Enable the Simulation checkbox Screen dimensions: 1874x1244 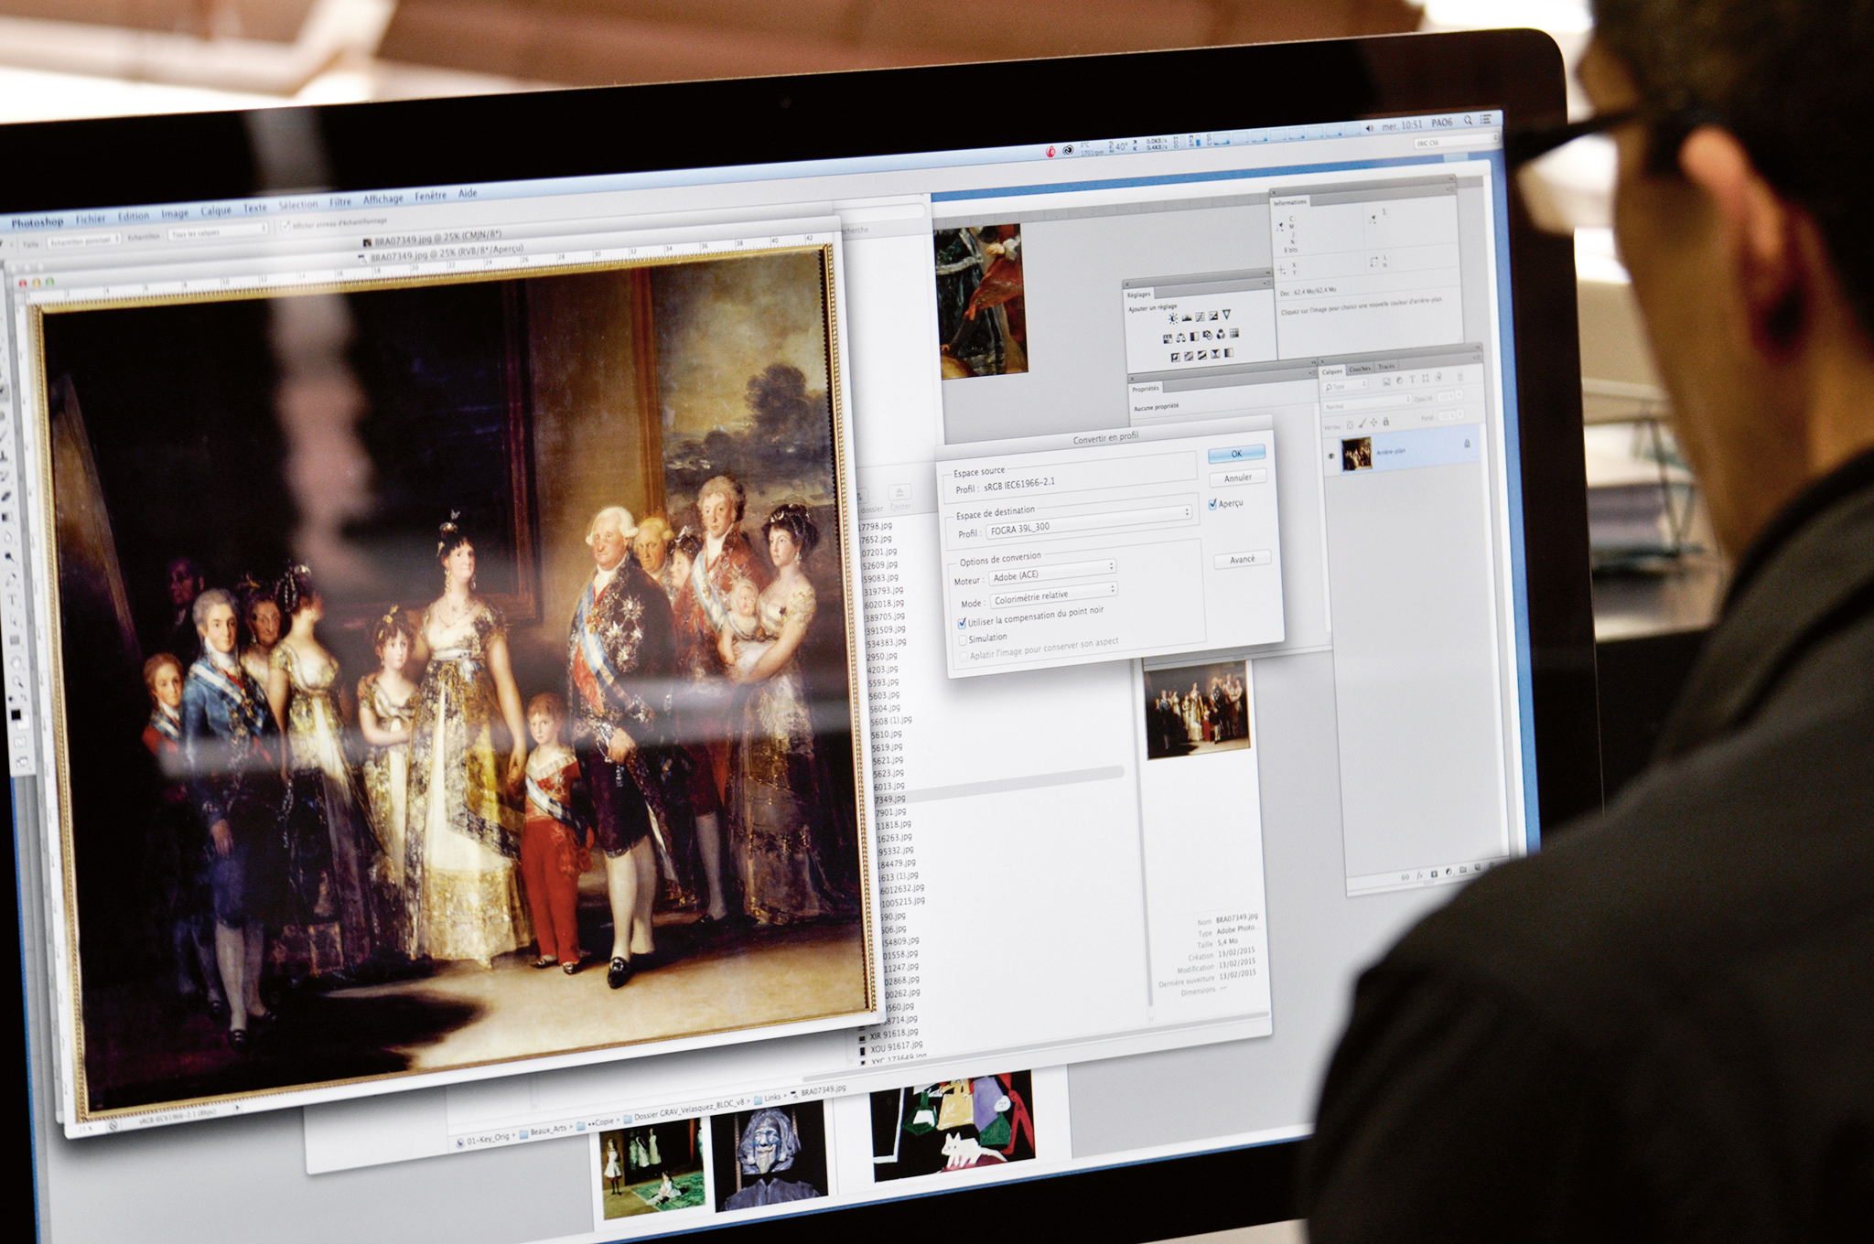pyautogui.click(x=962, y=640)
